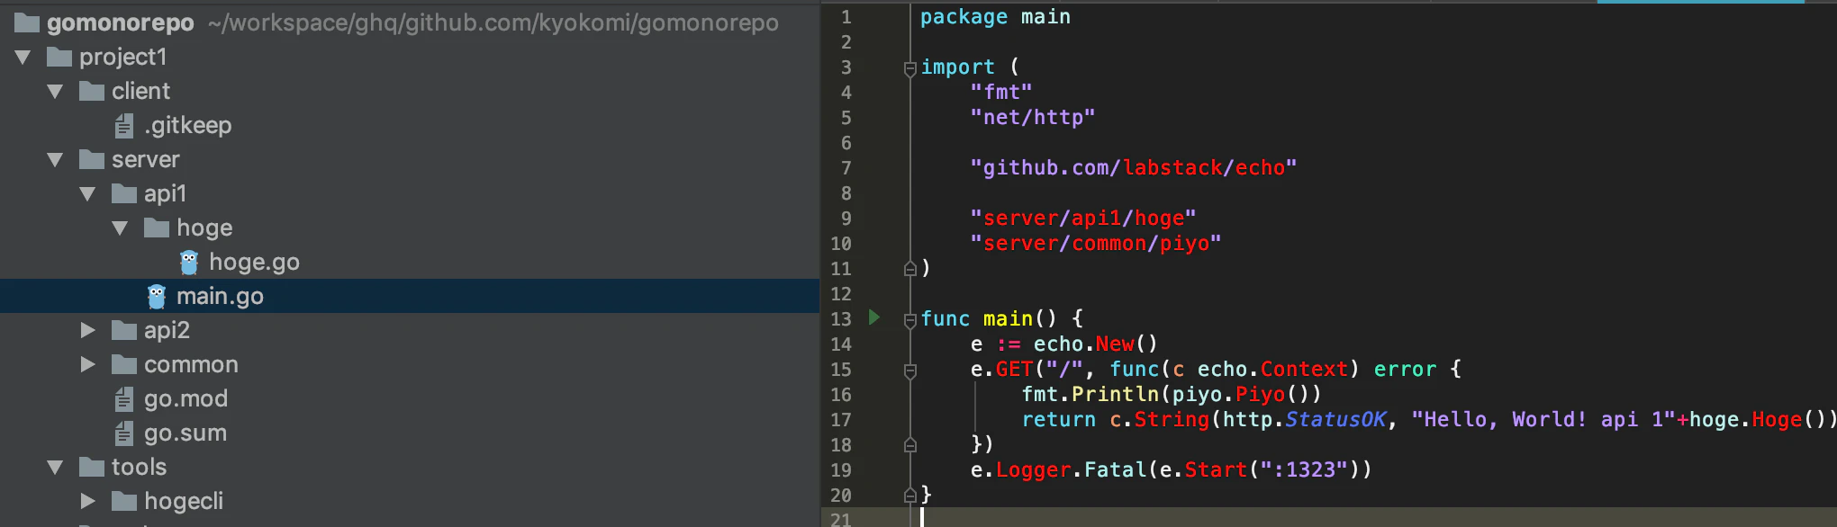Run main via the green gutter arrow
1837x527 pixels.
[873, 317]
